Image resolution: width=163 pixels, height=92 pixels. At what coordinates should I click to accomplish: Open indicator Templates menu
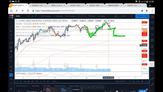click(x=71, y=16)
